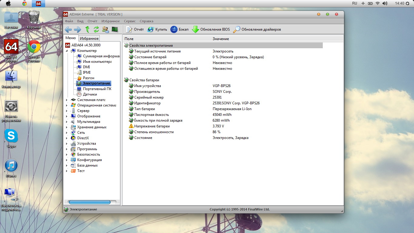Select Датчики in the tree
The width and height of the screenshot is (414, 233).
click(x=90, y=94)
